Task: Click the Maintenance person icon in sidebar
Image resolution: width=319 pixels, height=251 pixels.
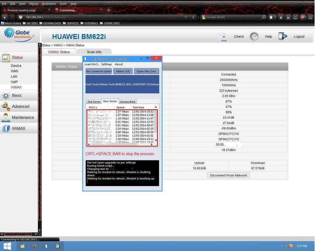Action: pos(6,118)
